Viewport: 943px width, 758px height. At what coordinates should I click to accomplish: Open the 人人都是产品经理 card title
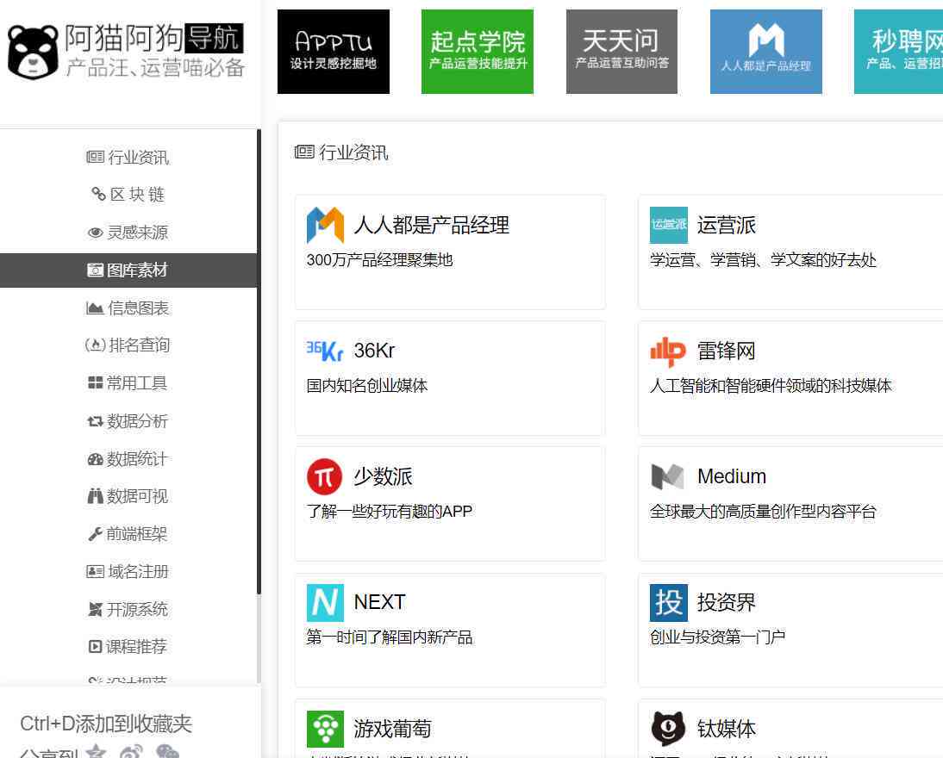[431, 225]
